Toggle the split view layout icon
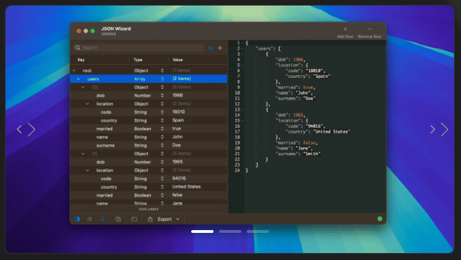Screen dimensions: 461x260 coord(77,219)
